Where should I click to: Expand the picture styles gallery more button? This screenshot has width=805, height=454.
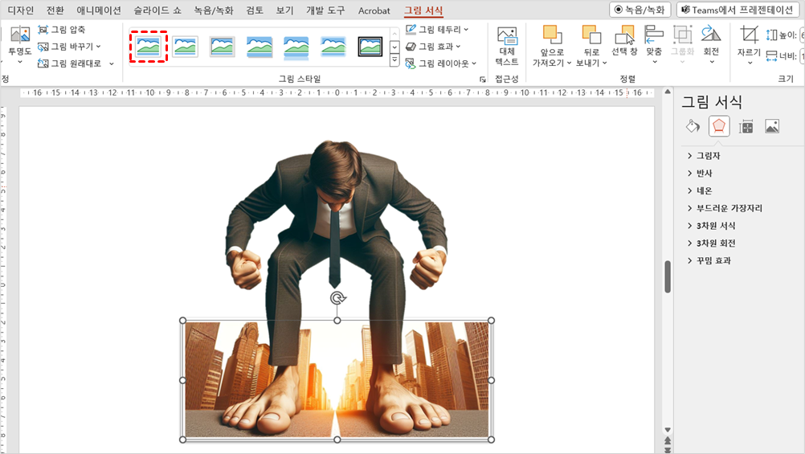tap(394, 60)
